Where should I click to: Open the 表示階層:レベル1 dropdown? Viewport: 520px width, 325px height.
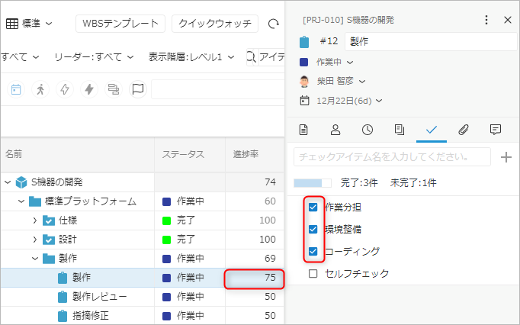pyautogui.click(x=190, y=56)
